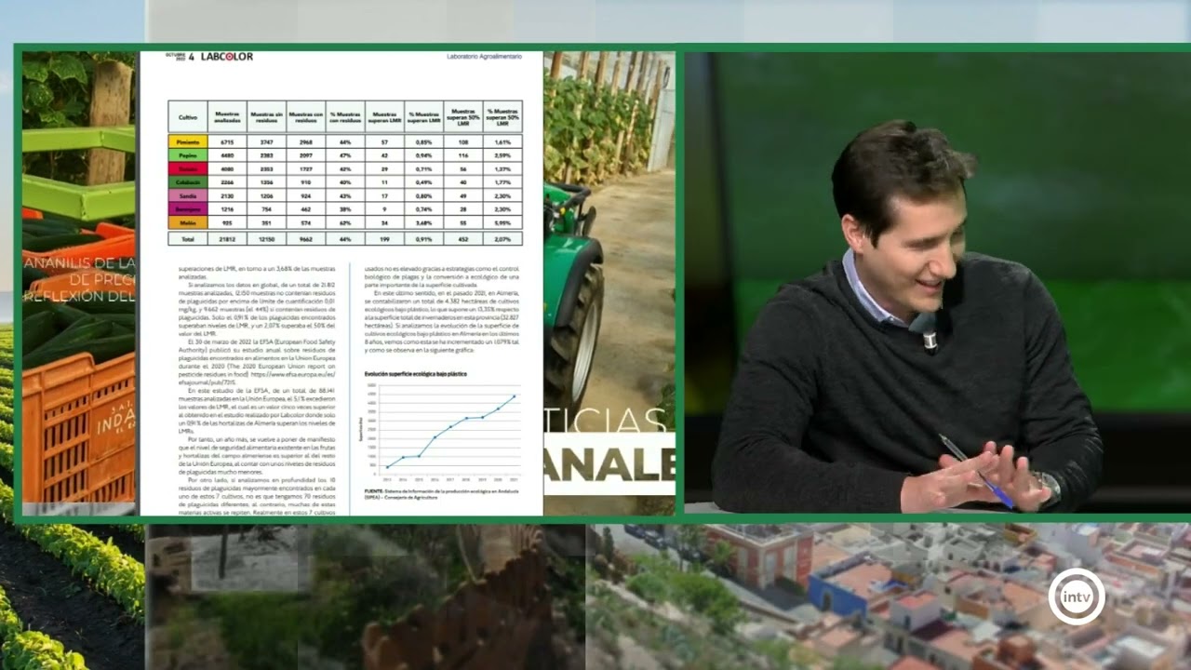Image resolution: width=1191 pixels, height=670 pixels.
Task: Click the presenter's wristwatch
Action: [1049, 486]
